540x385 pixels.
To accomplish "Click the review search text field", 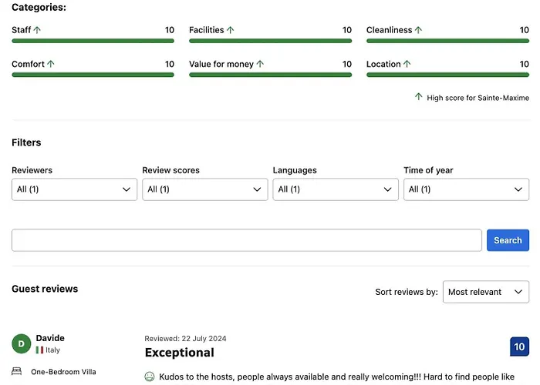I will pos(246,240).
